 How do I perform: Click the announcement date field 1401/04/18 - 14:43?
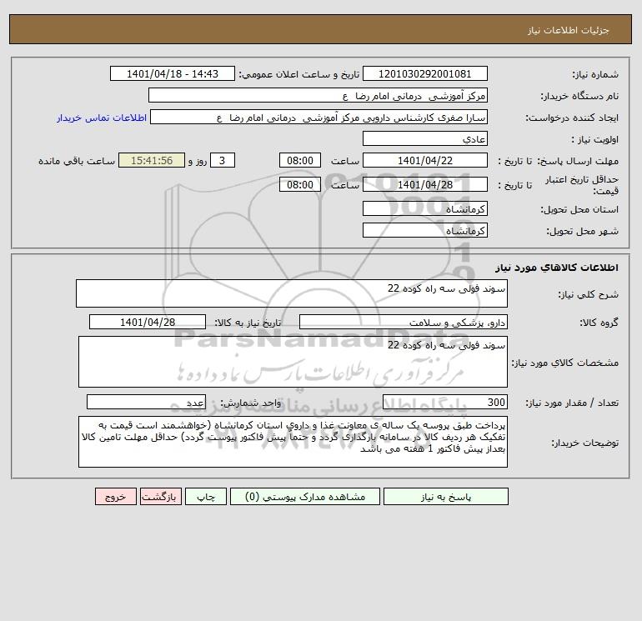click(173, 73)
